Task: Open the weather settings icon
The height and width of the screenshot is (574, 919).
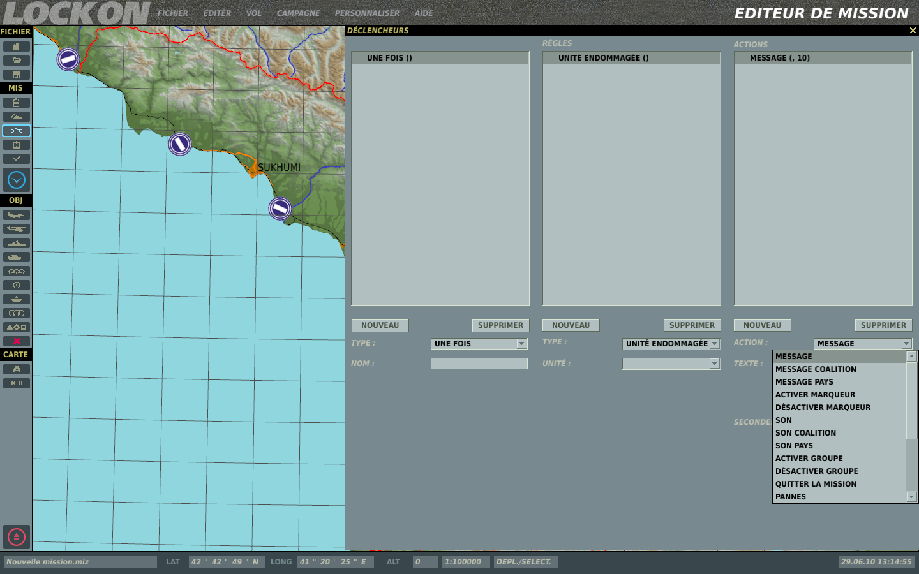Action: point(17,117)
